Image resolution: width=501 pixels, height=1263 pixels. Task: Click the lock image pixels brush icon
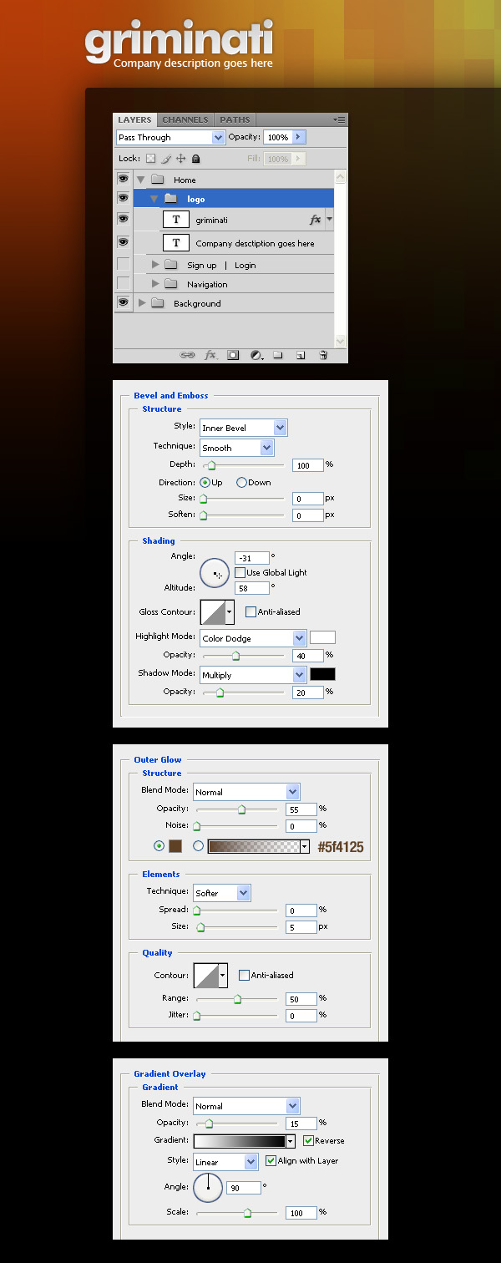166,158
